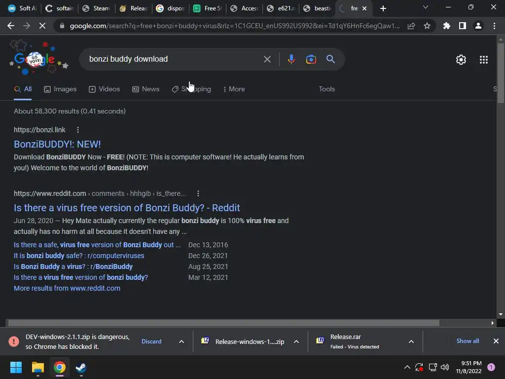Discard the blocked DEV-windows download
This screenshot has height=379, width=505.
tap(151, 341)
